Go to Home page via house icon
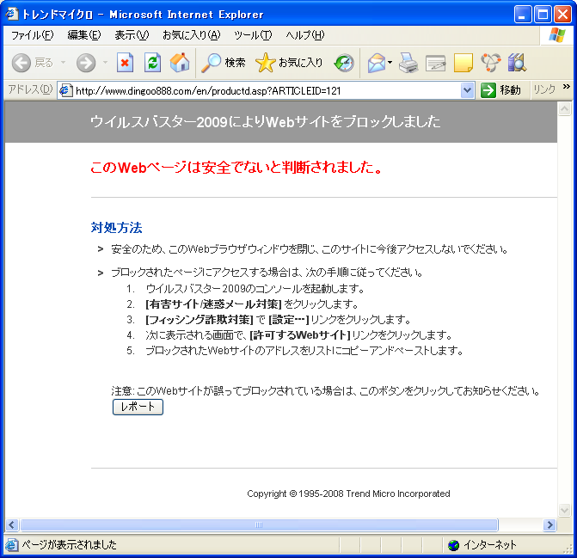The image size is (577, 558). pyautogui.click(x=180, y=63)
